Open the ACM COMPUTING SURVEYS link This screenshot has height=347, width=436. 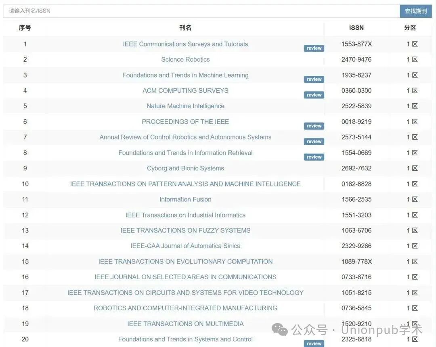[x=185, y=90]
